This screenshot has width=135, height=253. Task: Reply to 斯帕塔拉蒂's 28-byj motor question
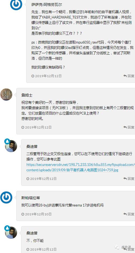(129, 214)
